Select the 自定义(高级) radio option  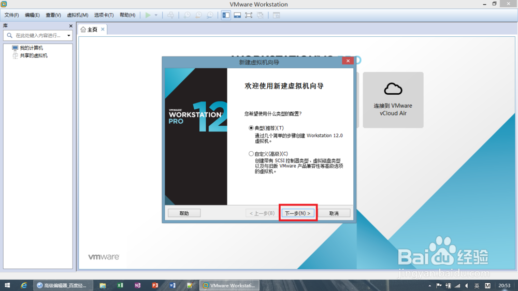251,154
